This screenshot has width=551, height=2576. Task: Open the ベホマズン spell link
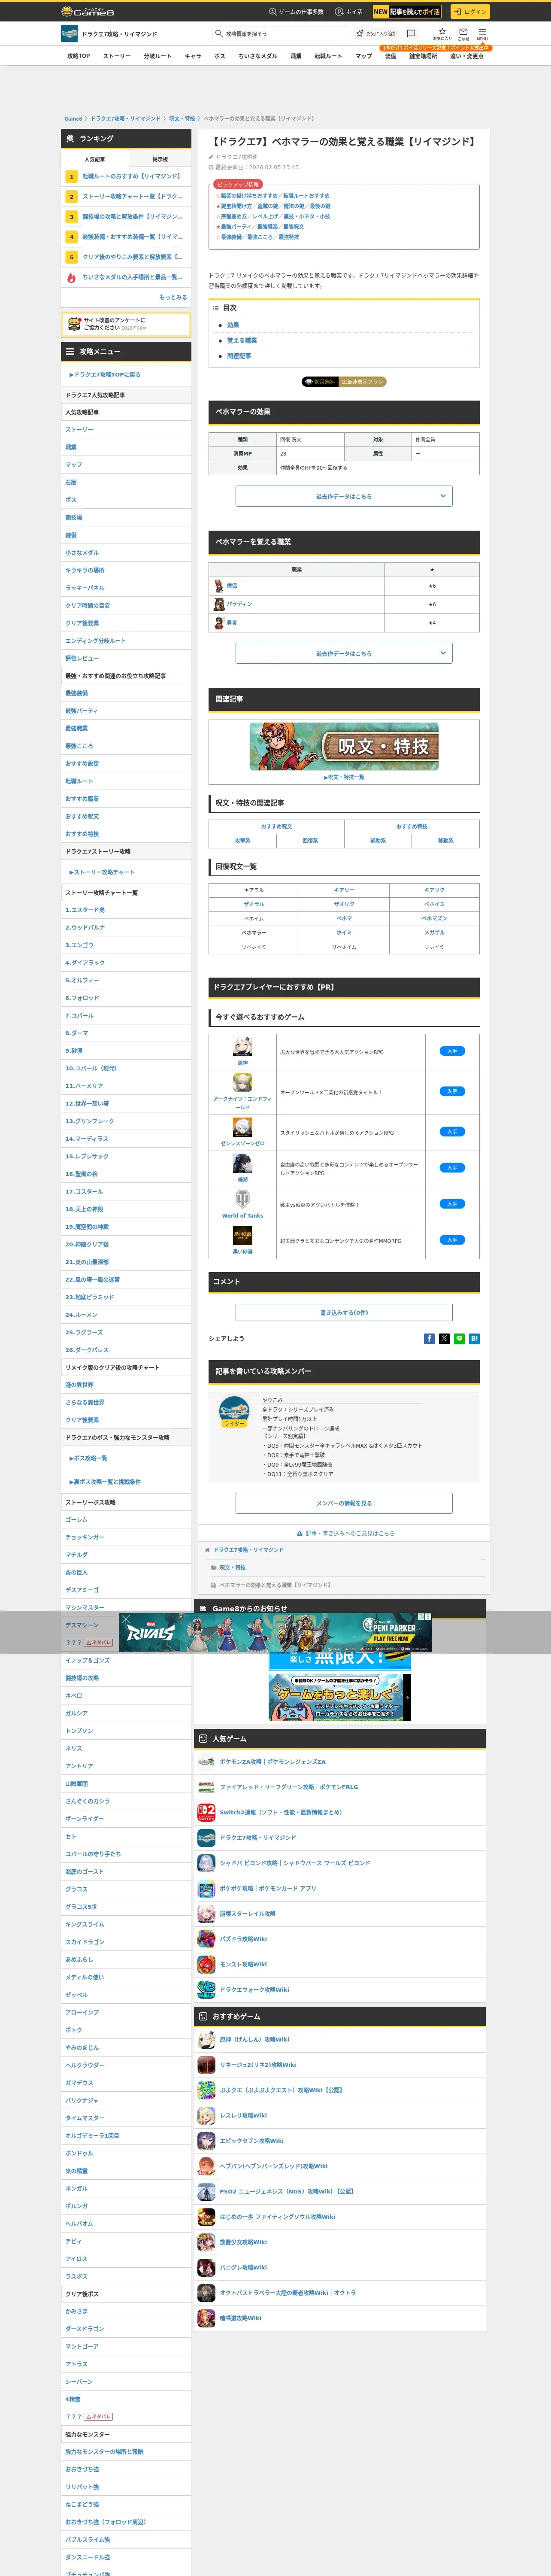click(x=434, y=918)
